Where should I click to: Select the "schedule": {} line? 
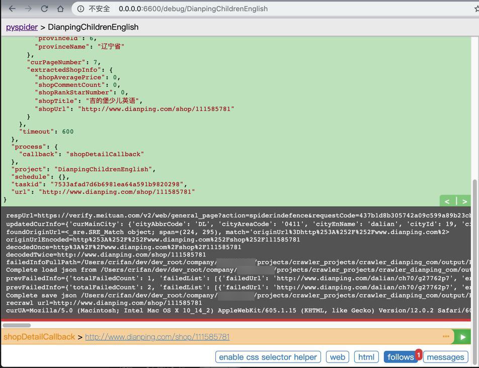[x=40, y=177]
